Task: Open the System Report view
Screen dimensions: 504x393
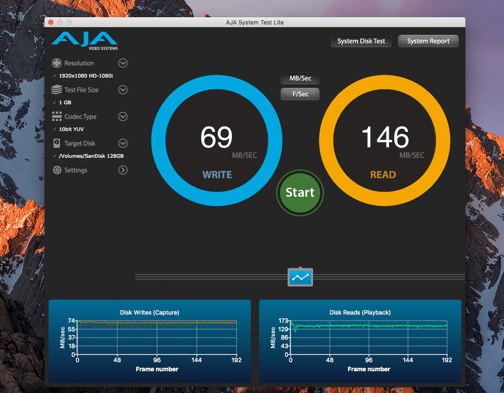Action: click(x=428, y=41)
